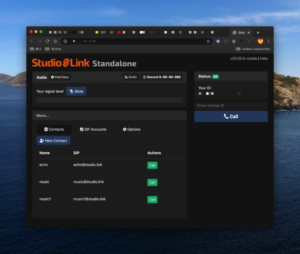This screenshot has height=254, width=300.
Task: Click the SIP column header
Action: click(76, 153)
